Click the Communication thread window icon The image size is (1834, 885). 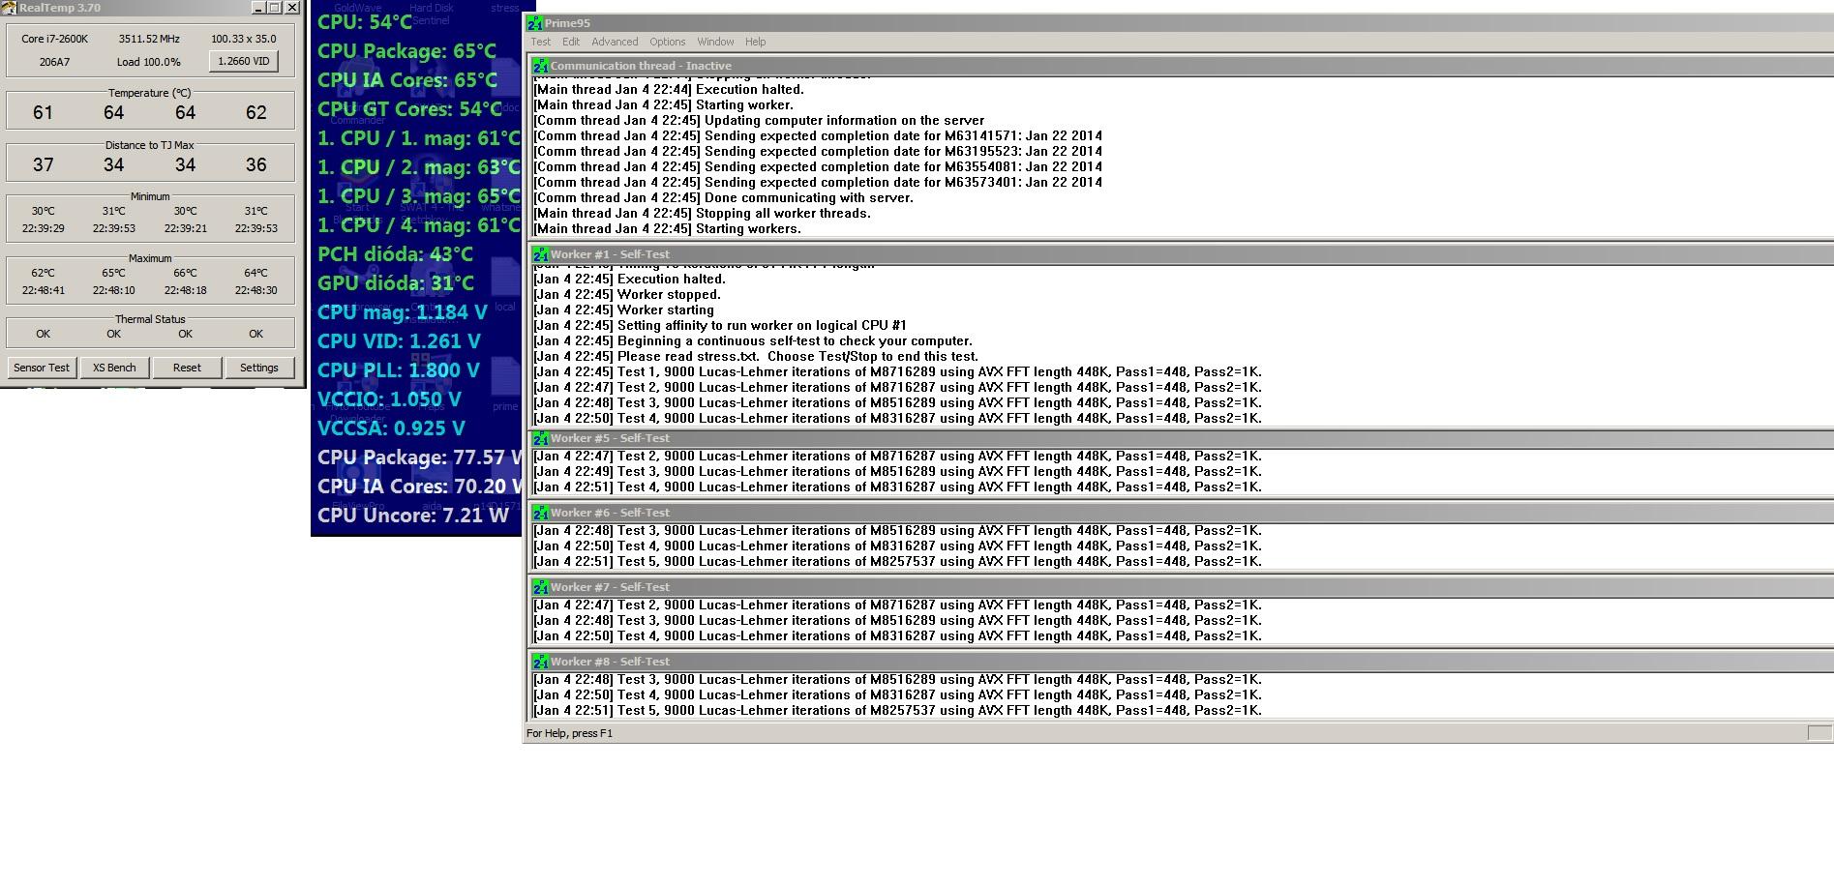pyautogui.click(x=541, y=66)
